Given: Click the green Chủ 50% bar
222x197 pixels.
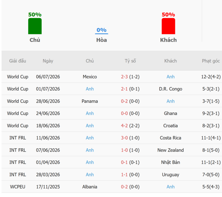Looking at the screenshot, I should click(35, 26).
